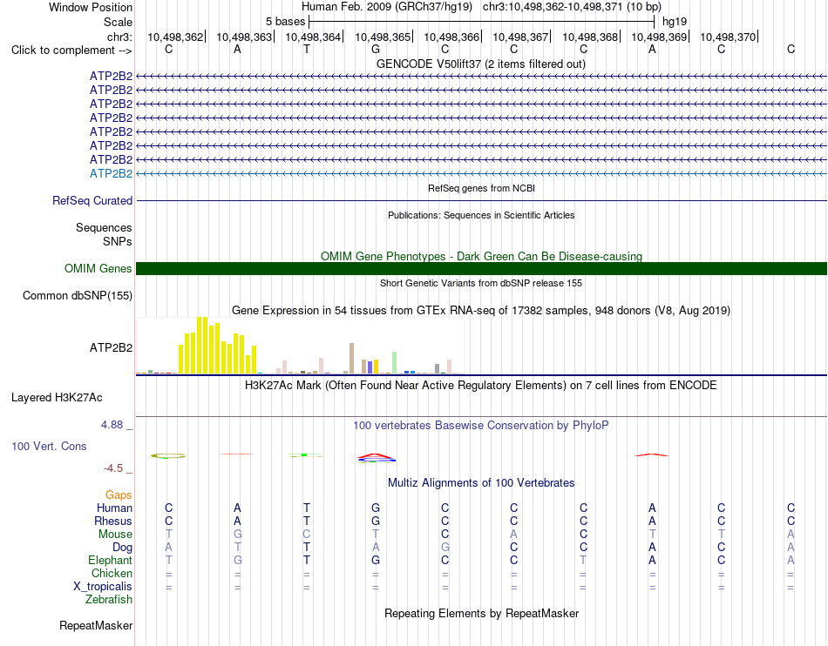This screenshot has height=646, width=828.
Task: Click the RepeatMasker track label
Action: pyautogui.click(x=96, y=625)
